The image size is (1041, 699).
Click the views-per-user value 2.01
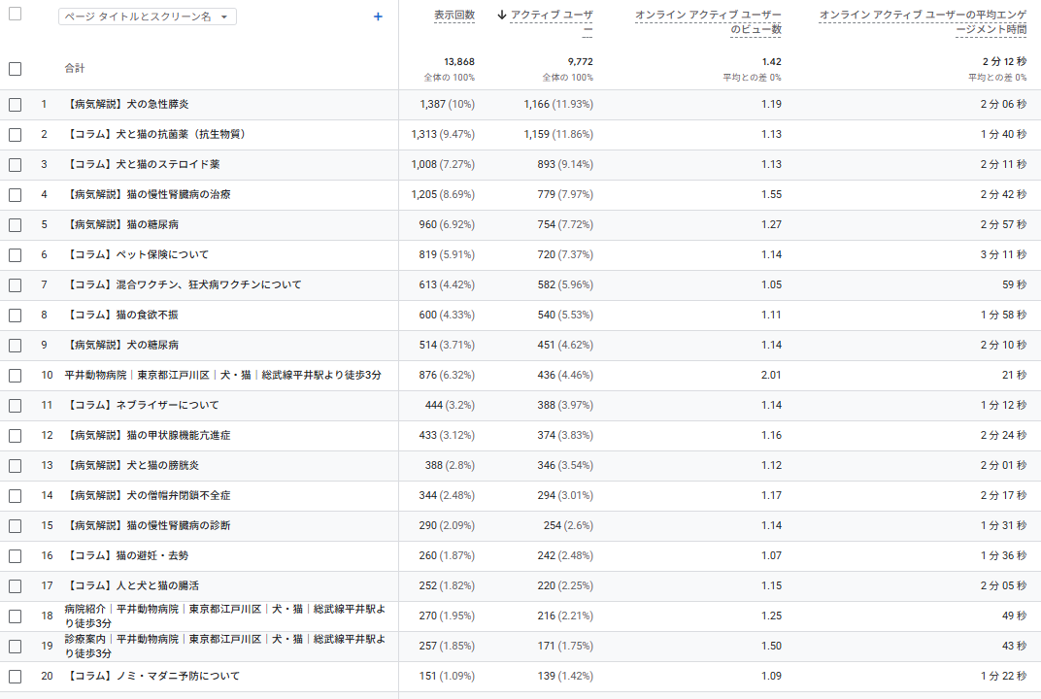[x=771, y=375]
